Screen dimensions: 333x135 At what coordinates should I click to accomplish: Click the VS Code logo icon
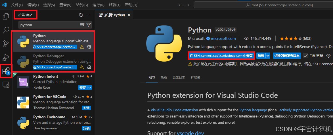pyautogui.click(x=5, y=5)
